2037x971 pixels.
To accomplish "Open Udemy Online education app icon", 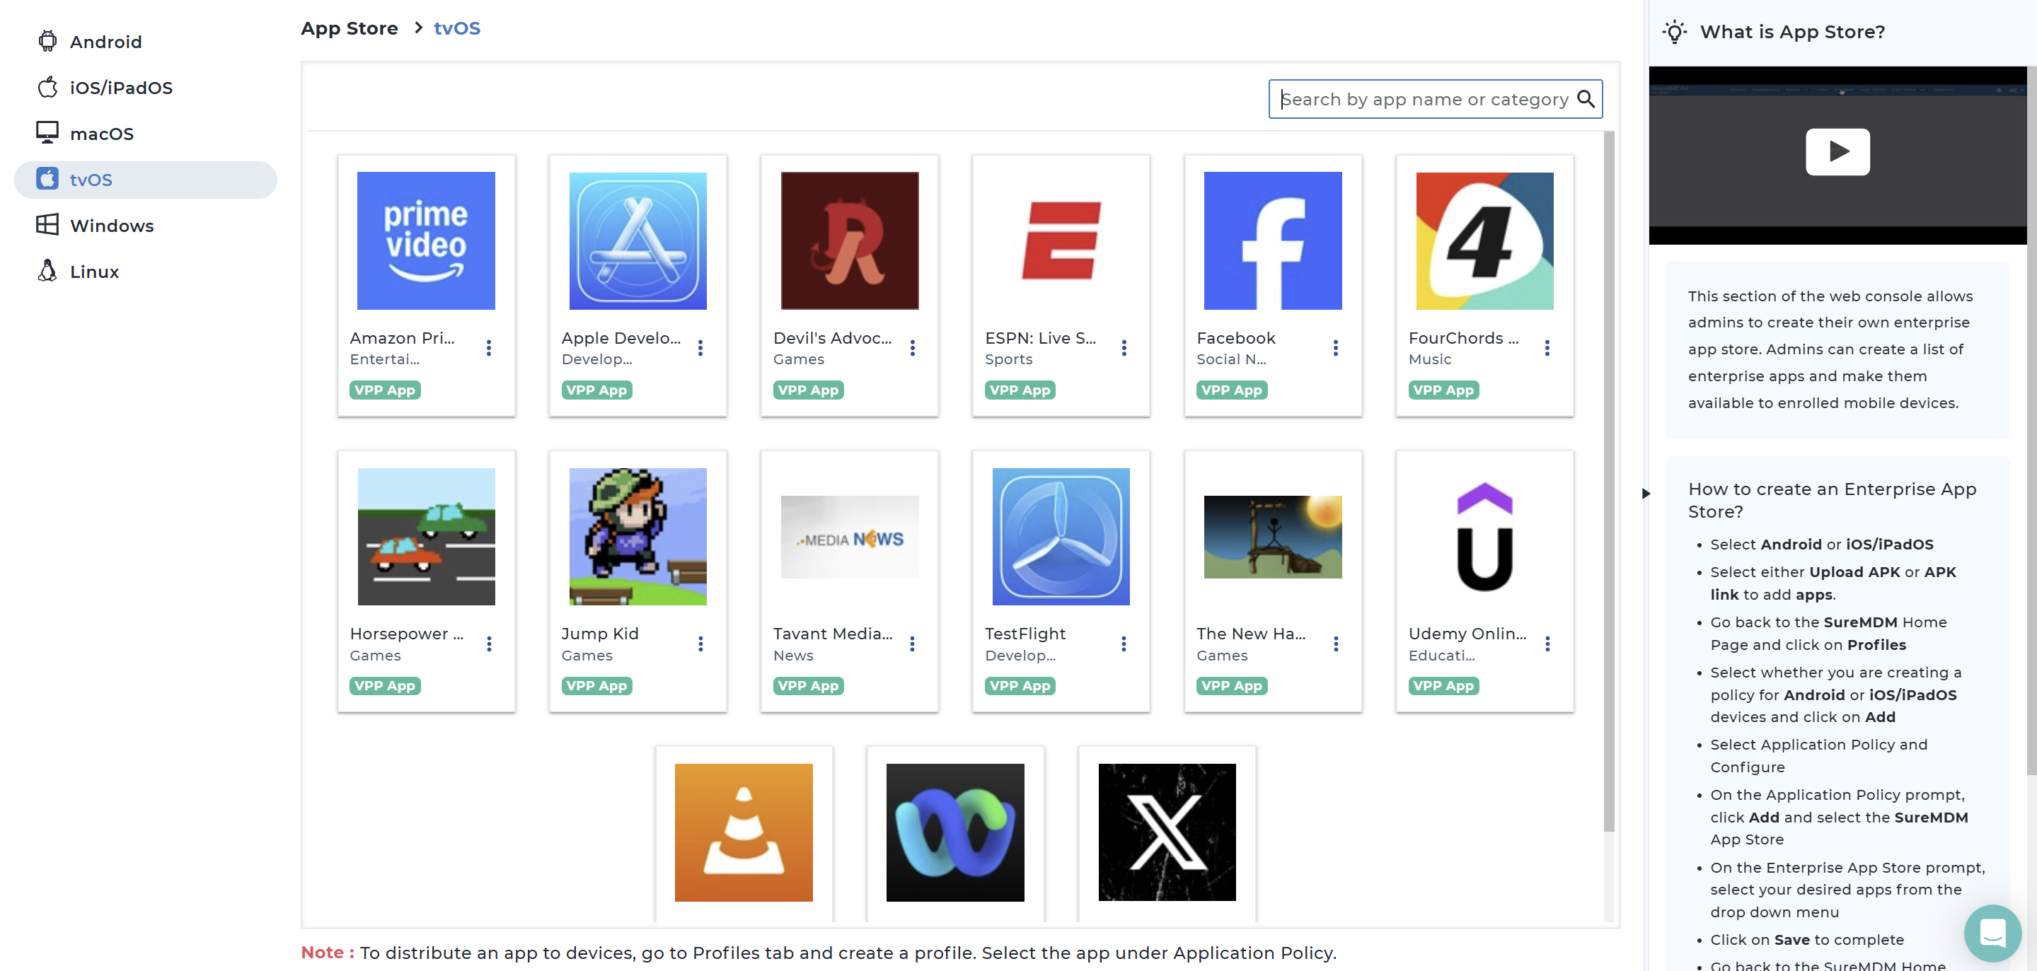I will [1484, 536].
